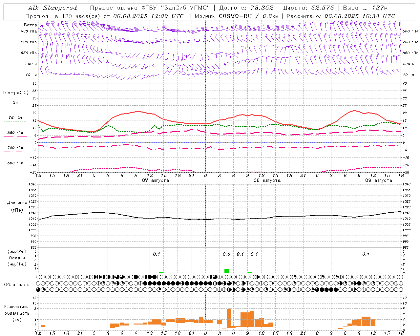This screenshot has height=336, width=420.
Task: Click the solid 2м temperature legend line
Action: pyautogui.click(x=15, y=106)
